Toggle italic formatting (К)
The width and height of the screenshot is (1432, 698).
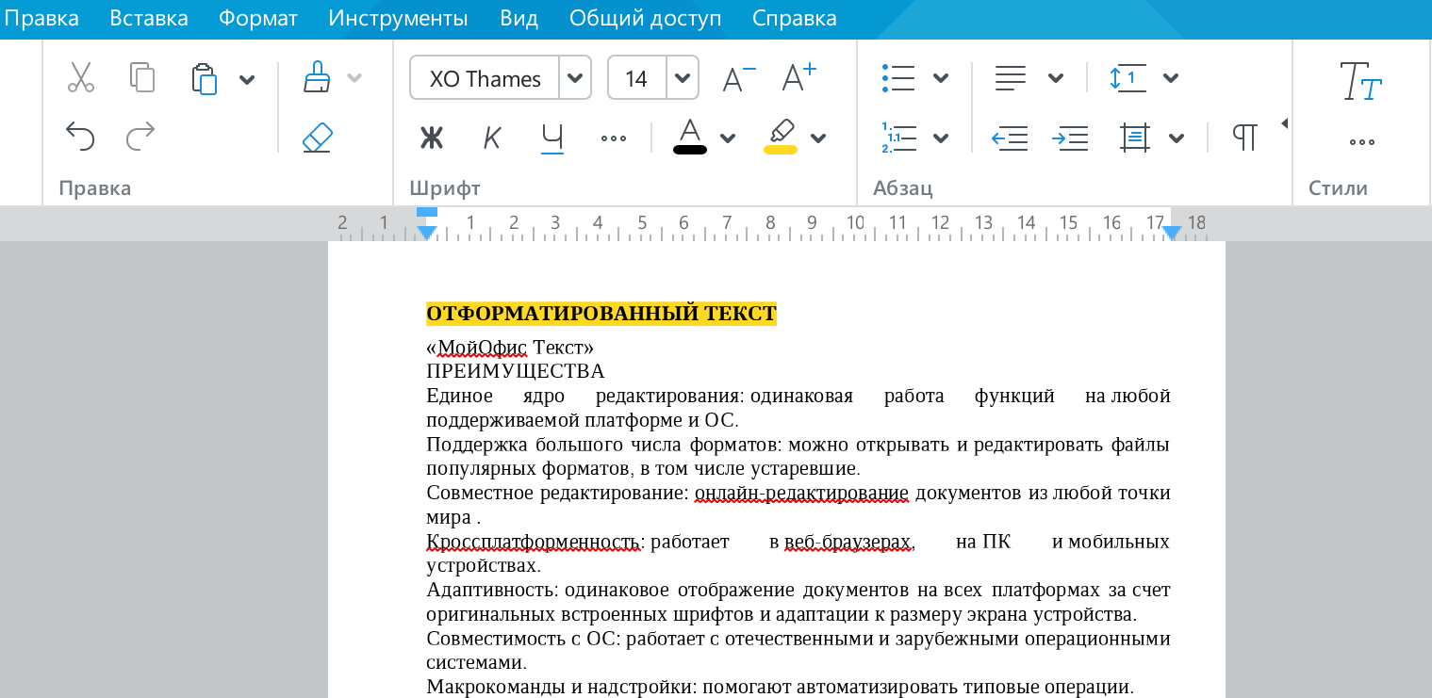tap(491, 138)
